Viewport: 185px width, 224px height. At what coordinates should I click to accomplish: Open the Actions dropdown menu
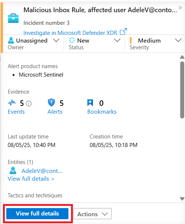click(92, 214)
